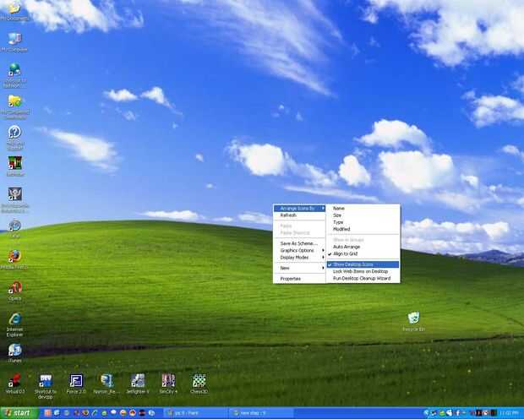Viewport: 524px width, 419px height.
Task: Switch to the second taskbar window button
Action: 261,413
